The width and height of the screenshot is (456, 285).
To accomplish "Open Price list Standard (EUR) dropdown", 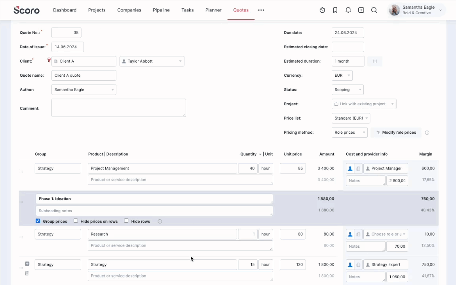I will [351, 118].
